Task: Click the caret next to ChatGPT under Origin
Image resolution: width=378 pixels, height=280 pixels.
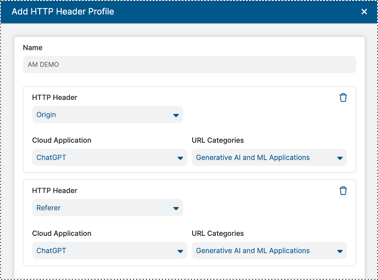Action: [x=180, y=158]
